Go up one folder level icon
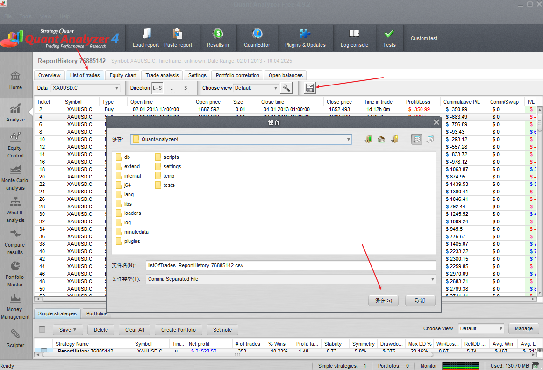Viewport: 543px width, 370px height. tap(368, 139)
